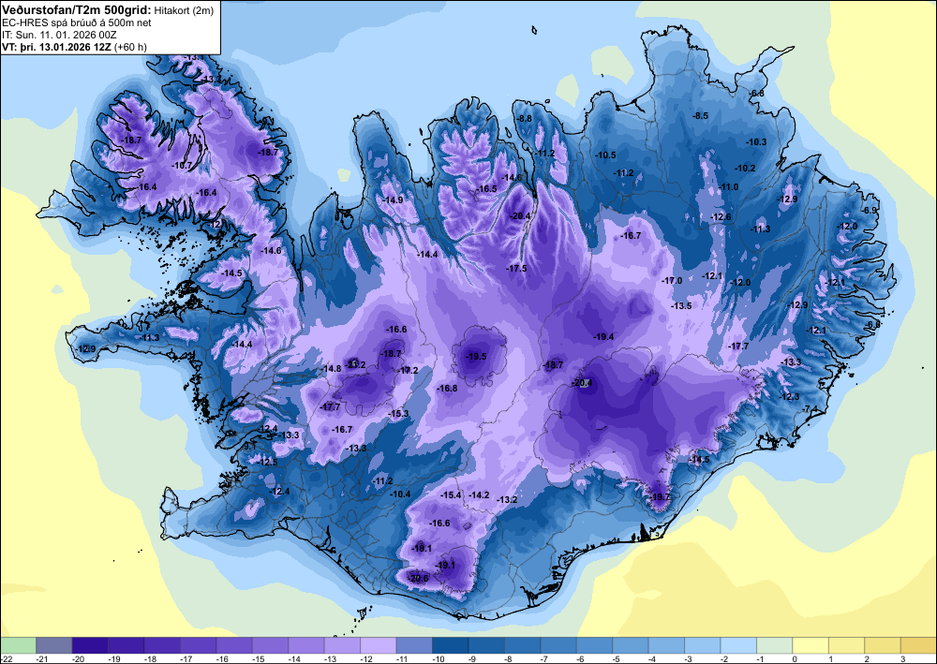Click the -19.4 temperature value
937x664 pixels.
click(x=603, y=337)
